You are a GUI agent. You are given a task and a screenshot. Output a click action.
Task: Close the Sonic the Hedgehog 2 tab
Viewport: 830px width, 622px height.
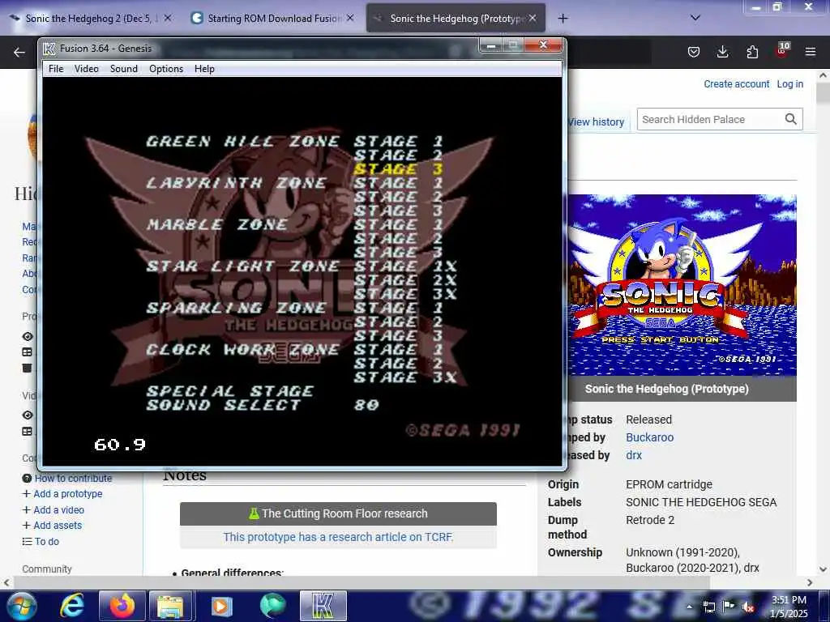(167, 18)
